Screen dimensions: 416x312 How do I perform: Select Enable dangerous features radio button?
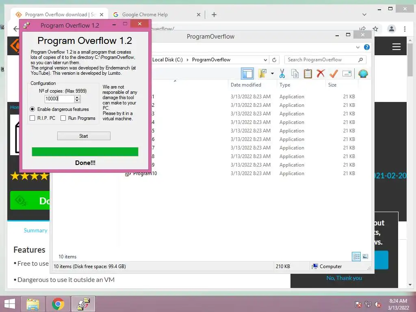[32, 109]
